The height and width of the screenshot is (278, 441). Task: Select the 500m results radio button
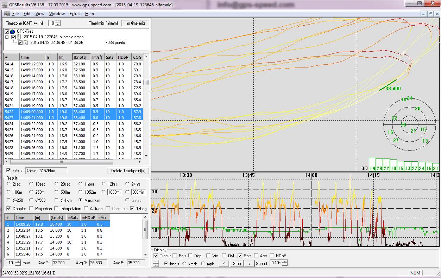click(57, 192)
